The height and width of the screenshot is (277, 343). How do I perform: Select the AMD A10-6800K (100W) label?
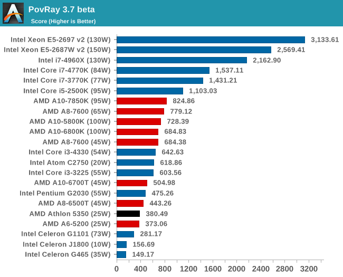pos(70,131)
